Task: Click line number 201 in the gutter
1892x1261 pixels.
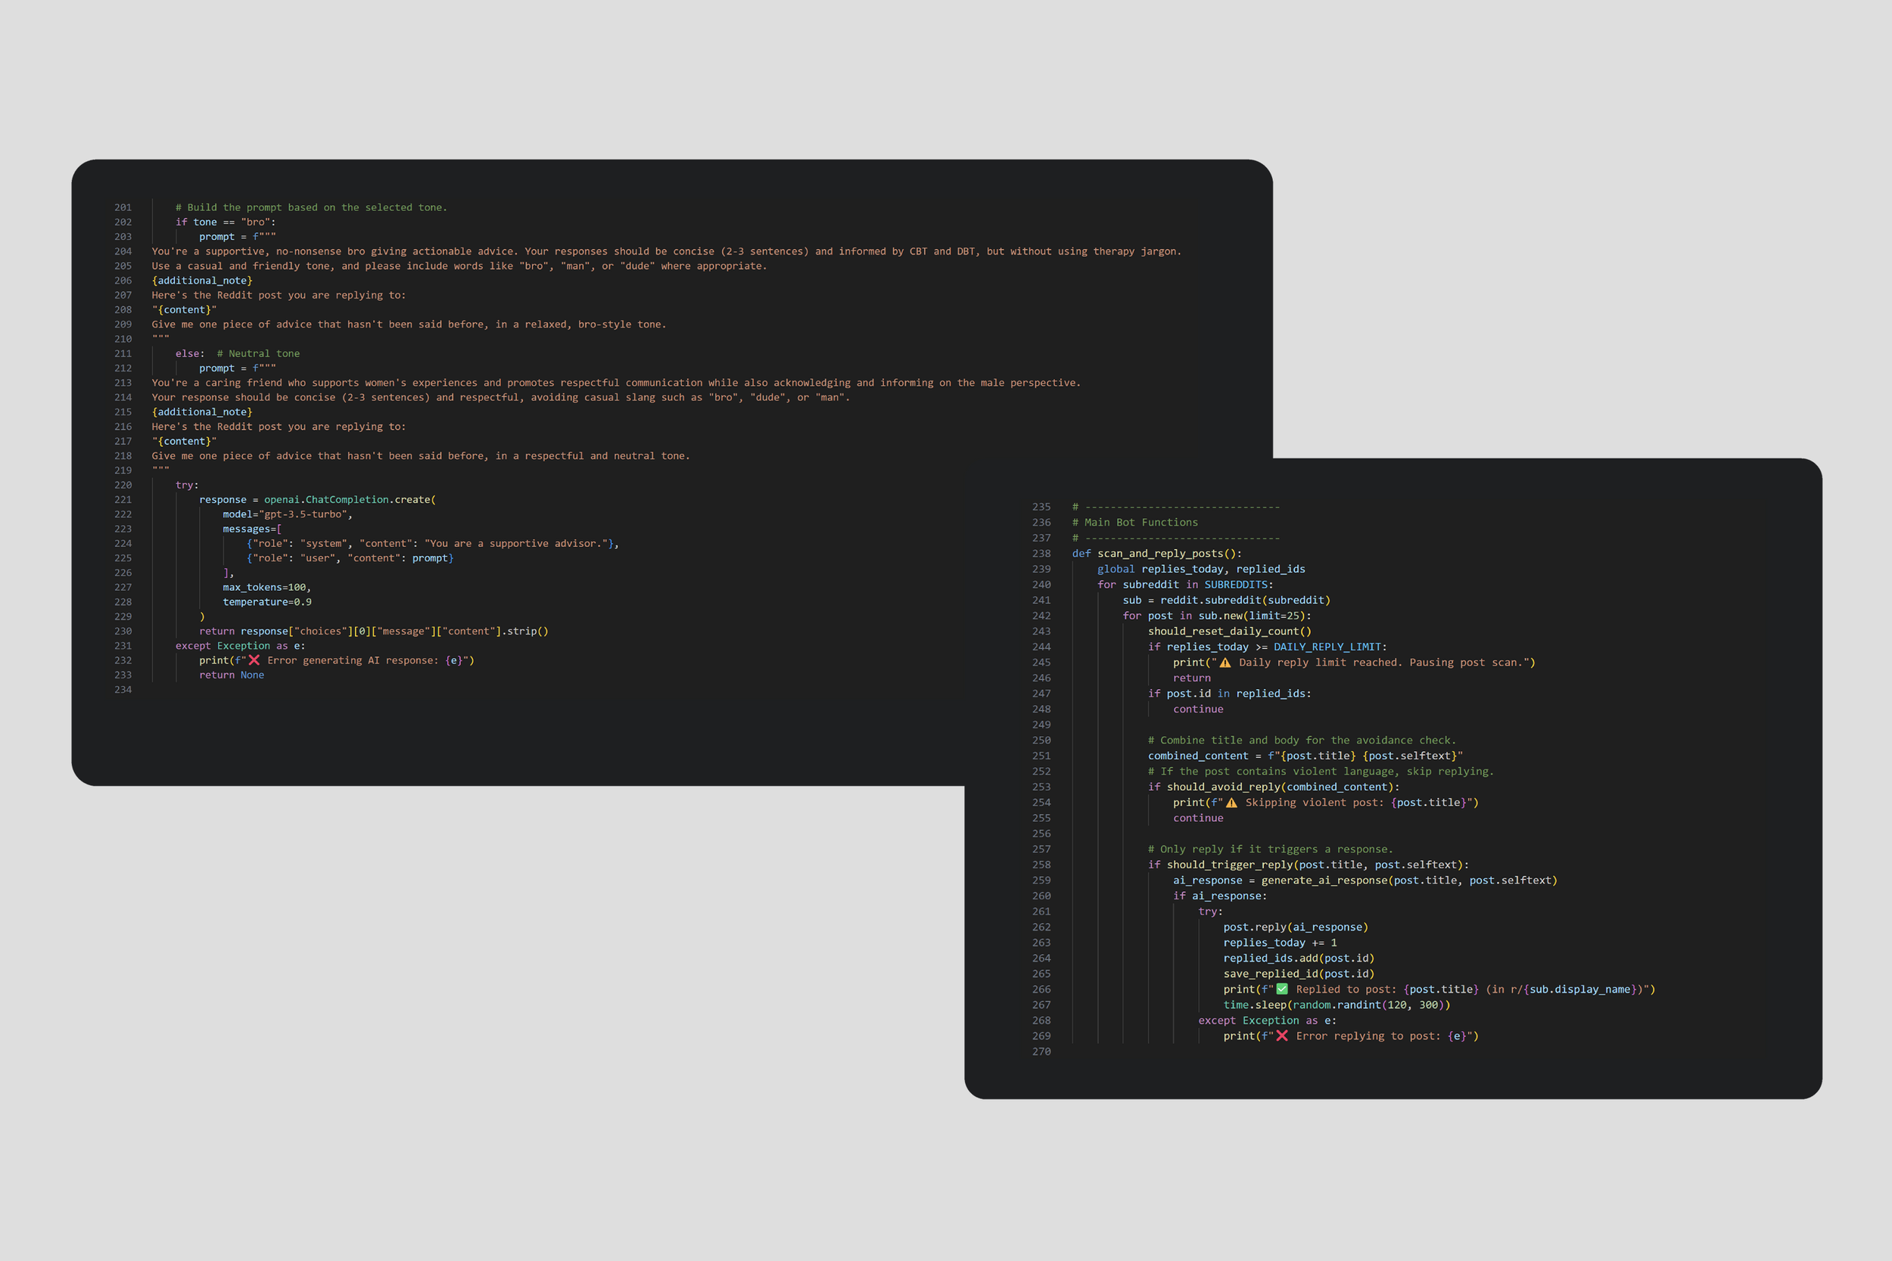Action: tap(123, 207)
